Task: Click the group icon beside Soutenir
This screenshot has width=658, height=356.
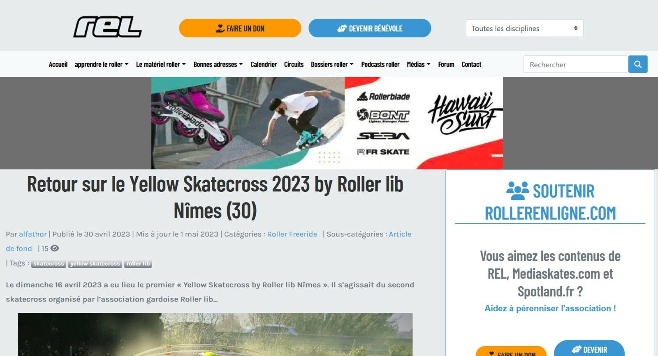Action: pos(517,191)
